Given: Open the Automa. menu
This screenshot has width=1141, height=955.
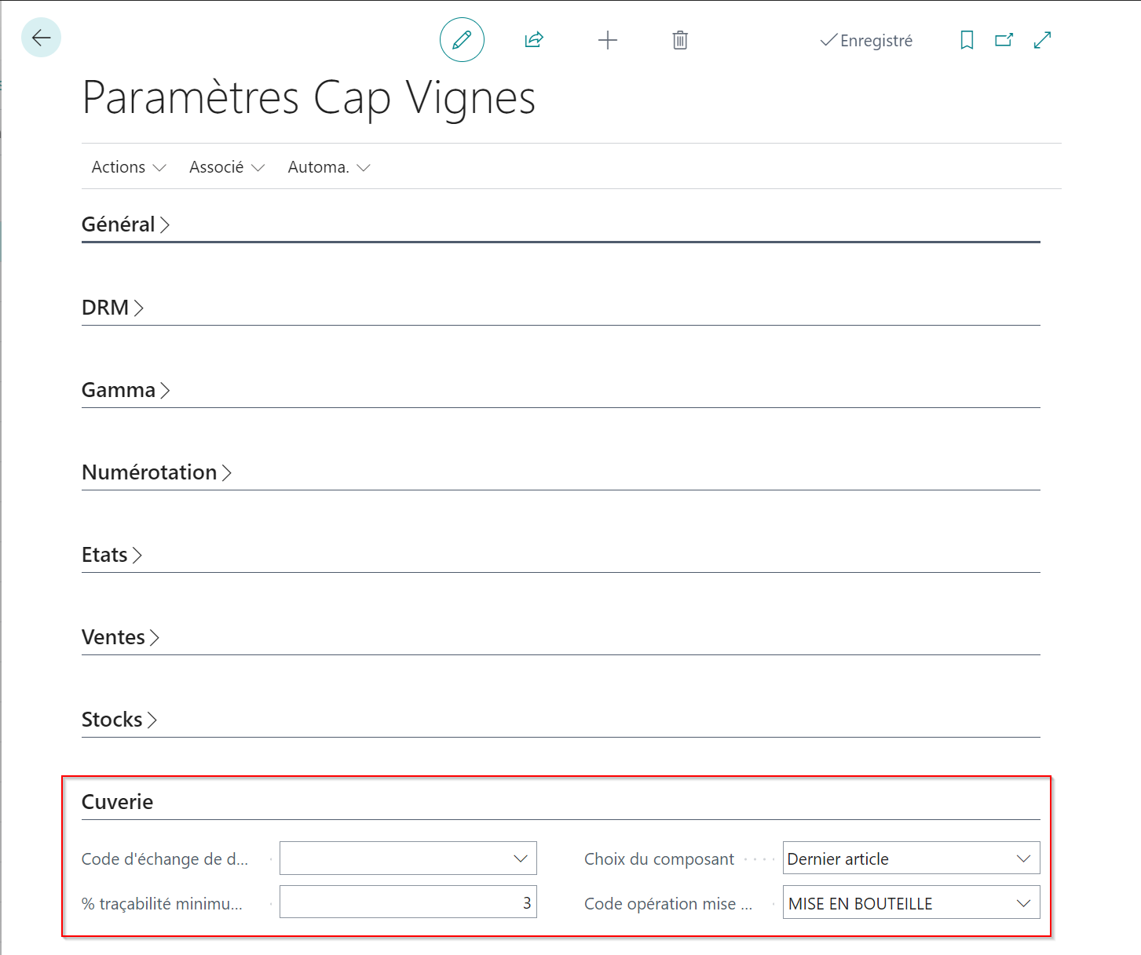Looking at the screenshot, I should pyautogui.click(x=329, y=166).
